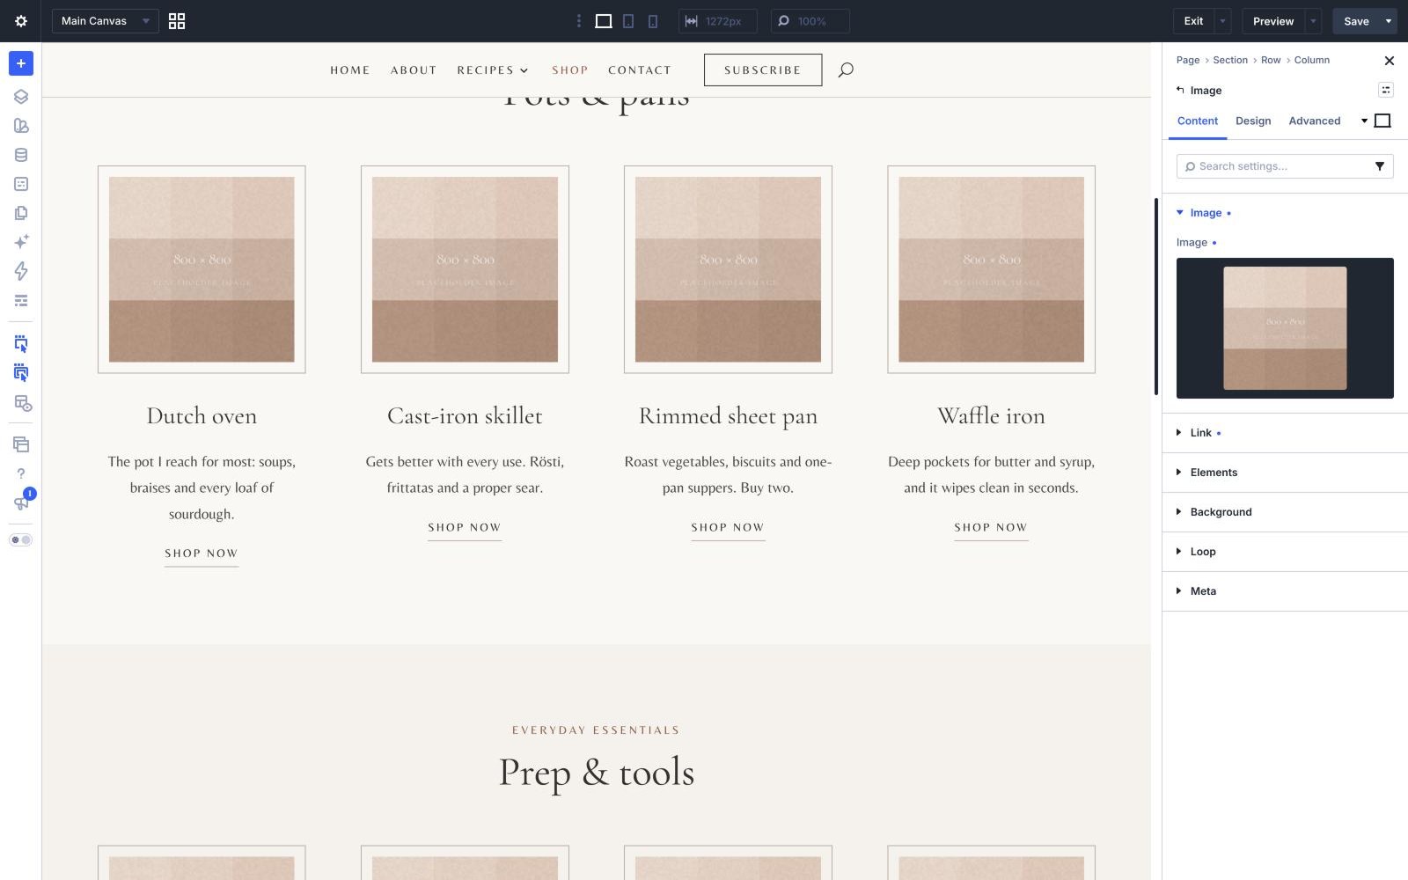Screen dimensions: 1408x880
Task: Click the Preview button
Action: [1273, 21]
